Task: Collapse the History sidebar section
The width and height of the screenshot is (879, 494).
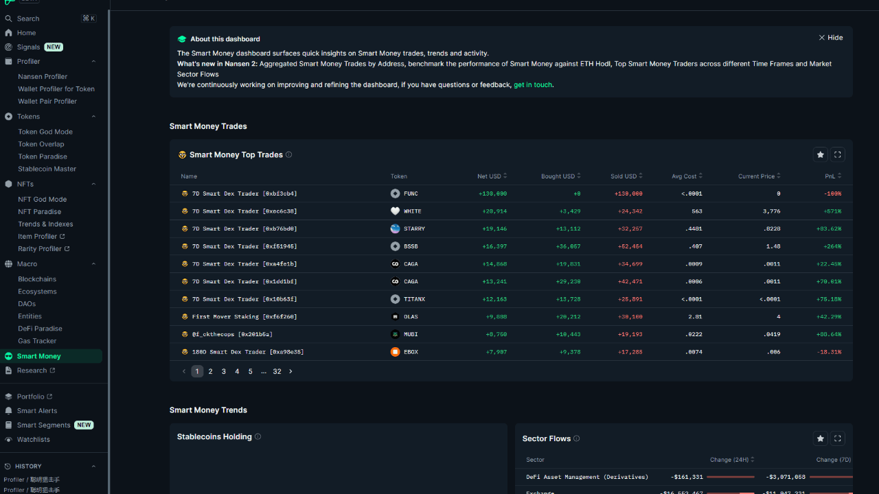Action: [x=93, y=467]
